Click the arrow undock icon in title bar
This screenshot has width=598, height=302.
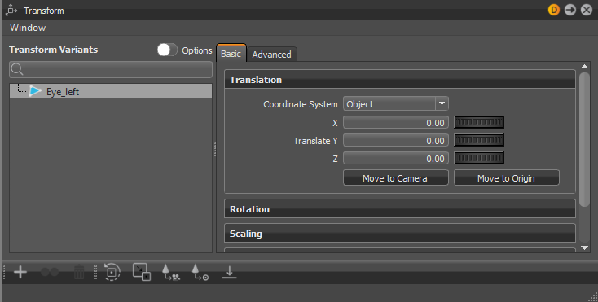pos(570,10)
